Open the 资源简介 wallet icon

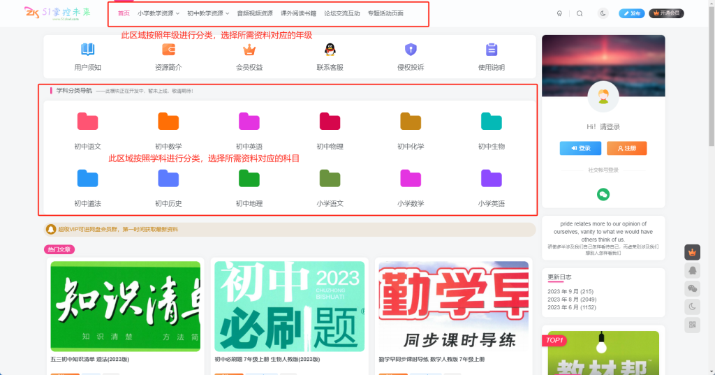pos(168,50)
